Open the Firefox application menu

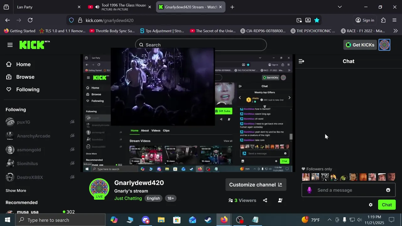pos(394,20)
